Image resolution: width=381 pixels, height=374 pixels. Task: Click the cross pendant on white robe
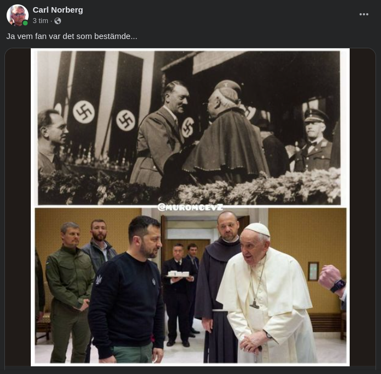255,304
